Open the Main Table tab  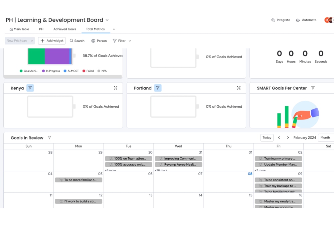(x=19, y=29)
